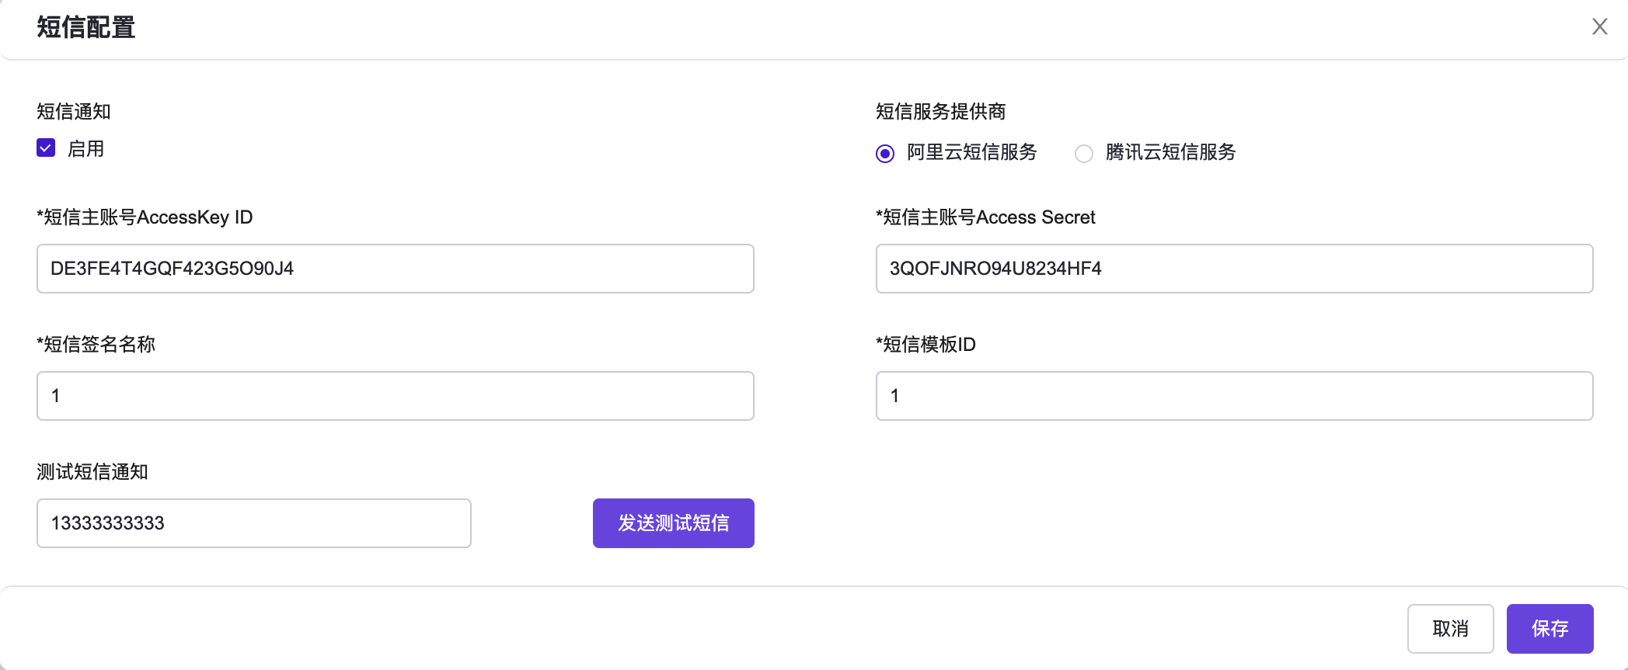Close the 短信配置 dialog with X
Viewport: 1628px width, 670px height.
tap(1599, 27)
